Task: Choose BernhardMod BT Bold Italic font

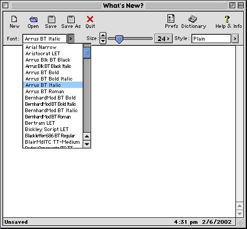Action: 53,104
